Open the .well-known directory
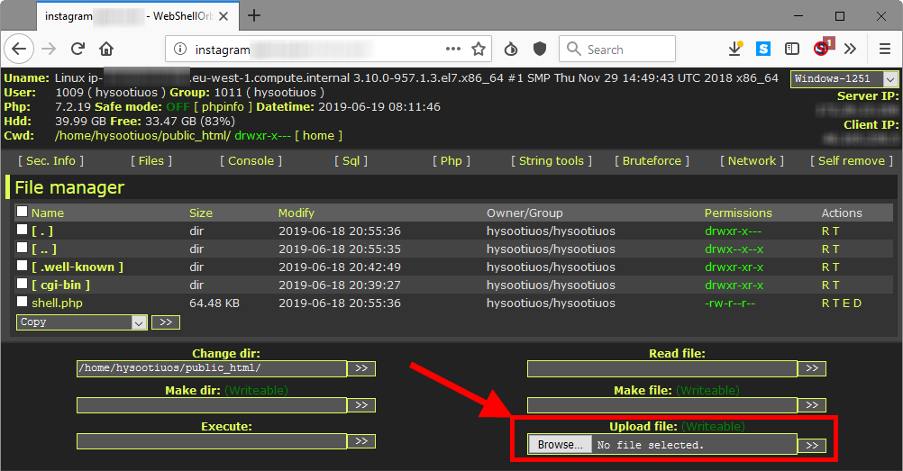The image size is (903, 471). 78,267
